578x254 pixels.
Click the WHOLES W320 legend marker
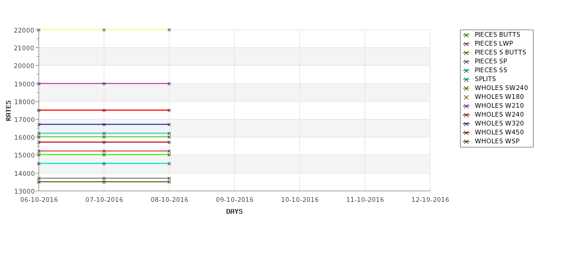466,124
